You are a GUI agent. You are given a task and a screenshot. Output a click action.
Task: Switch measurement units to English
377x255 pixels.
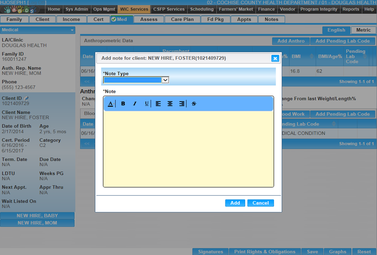[336, 30]
